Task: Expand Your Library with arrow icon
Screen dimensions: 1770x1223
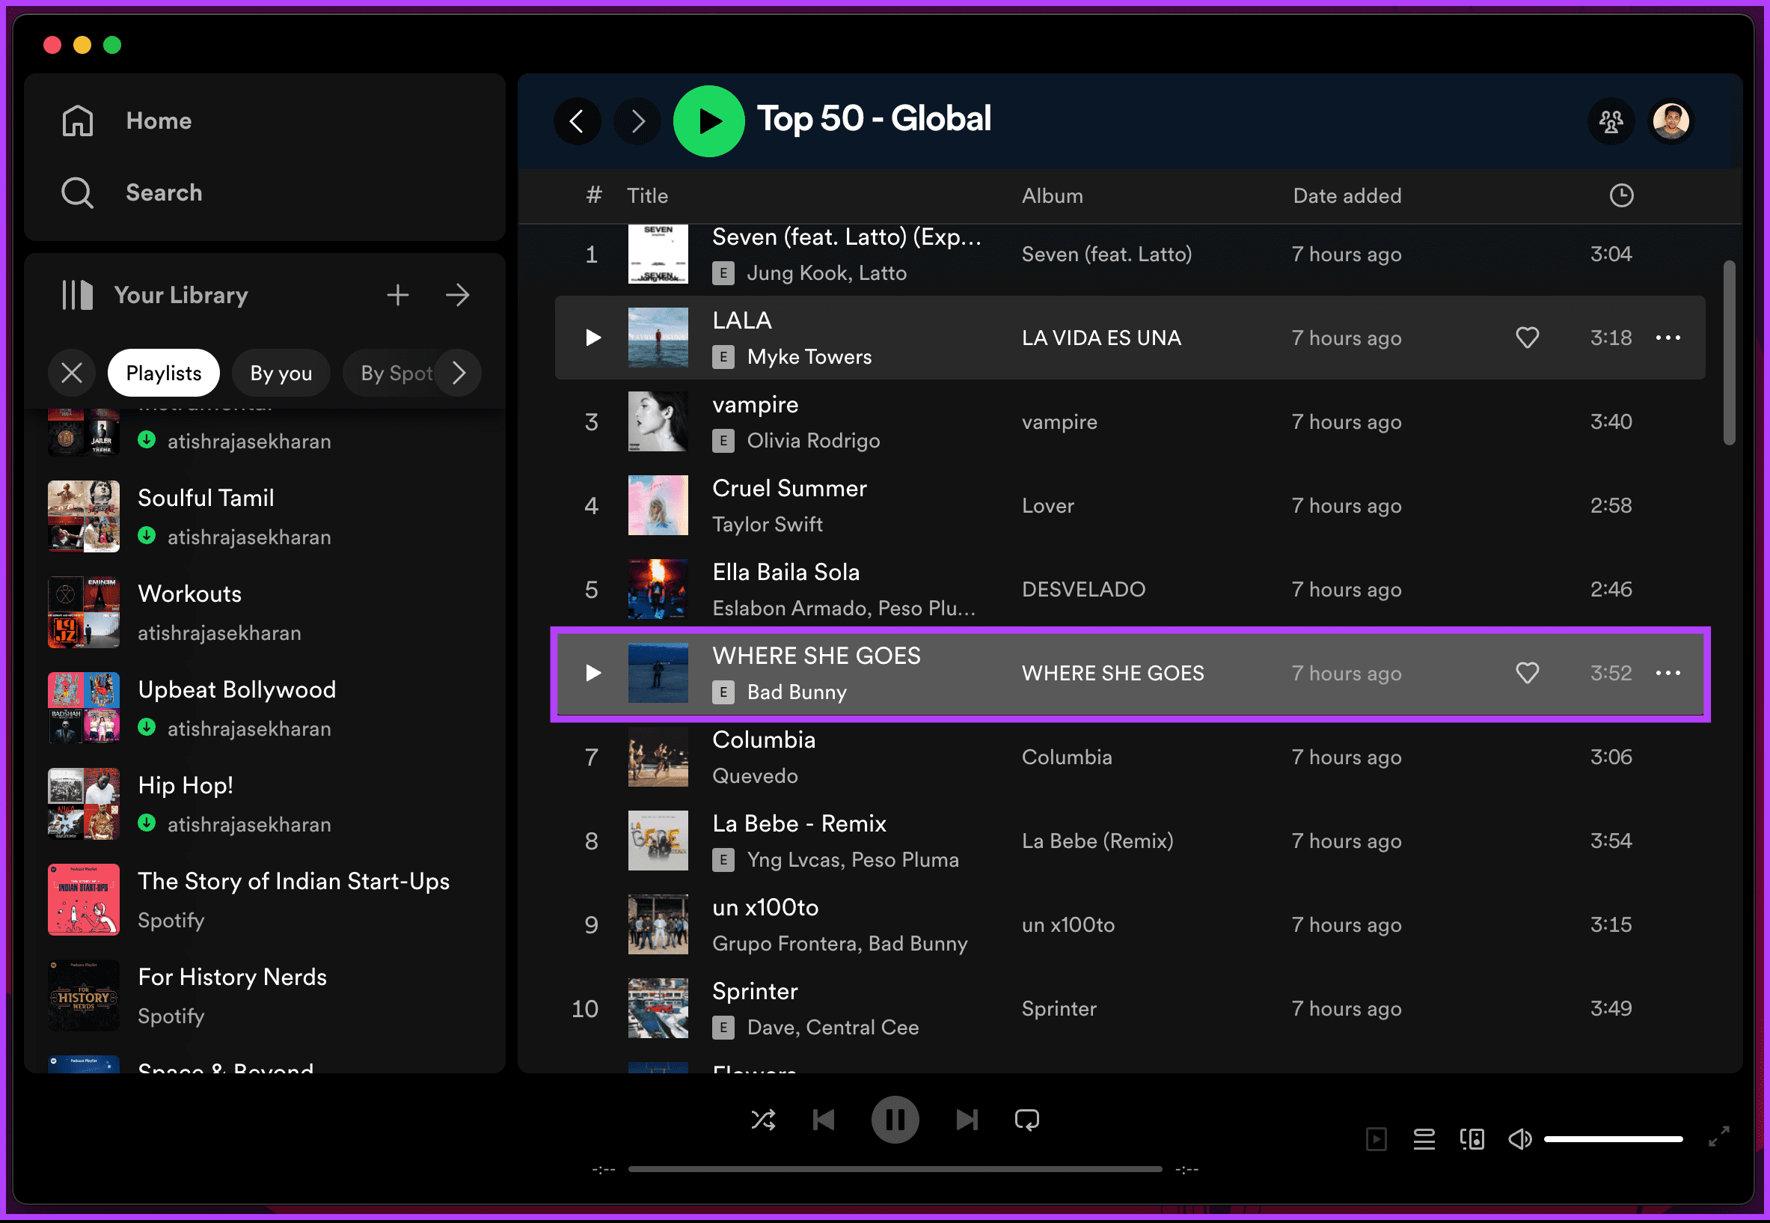Action: [x=458, y=295]
